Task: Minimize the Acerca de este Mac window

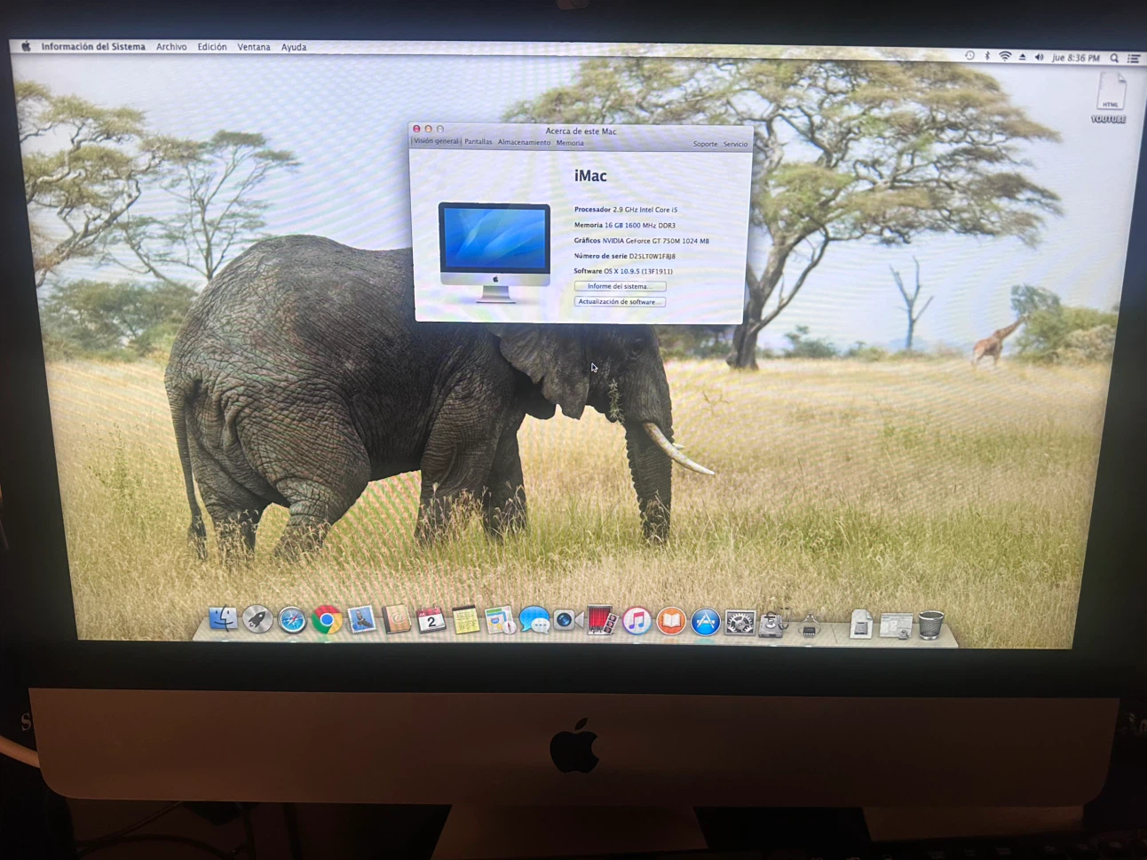Action: click(428, 129)
